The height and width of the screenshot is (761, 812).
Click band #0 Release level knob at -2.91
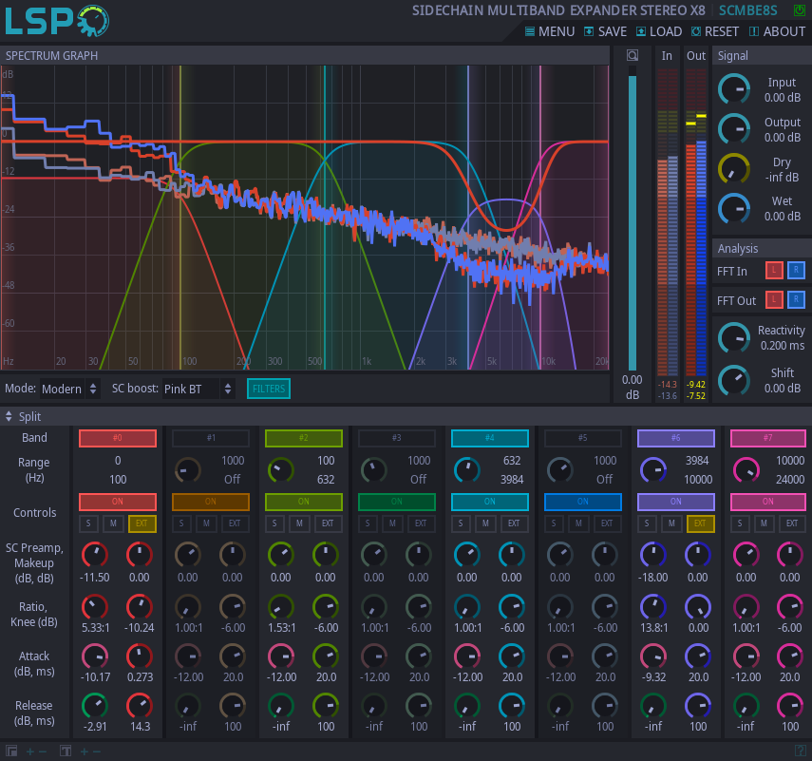(x=95, y=706)
